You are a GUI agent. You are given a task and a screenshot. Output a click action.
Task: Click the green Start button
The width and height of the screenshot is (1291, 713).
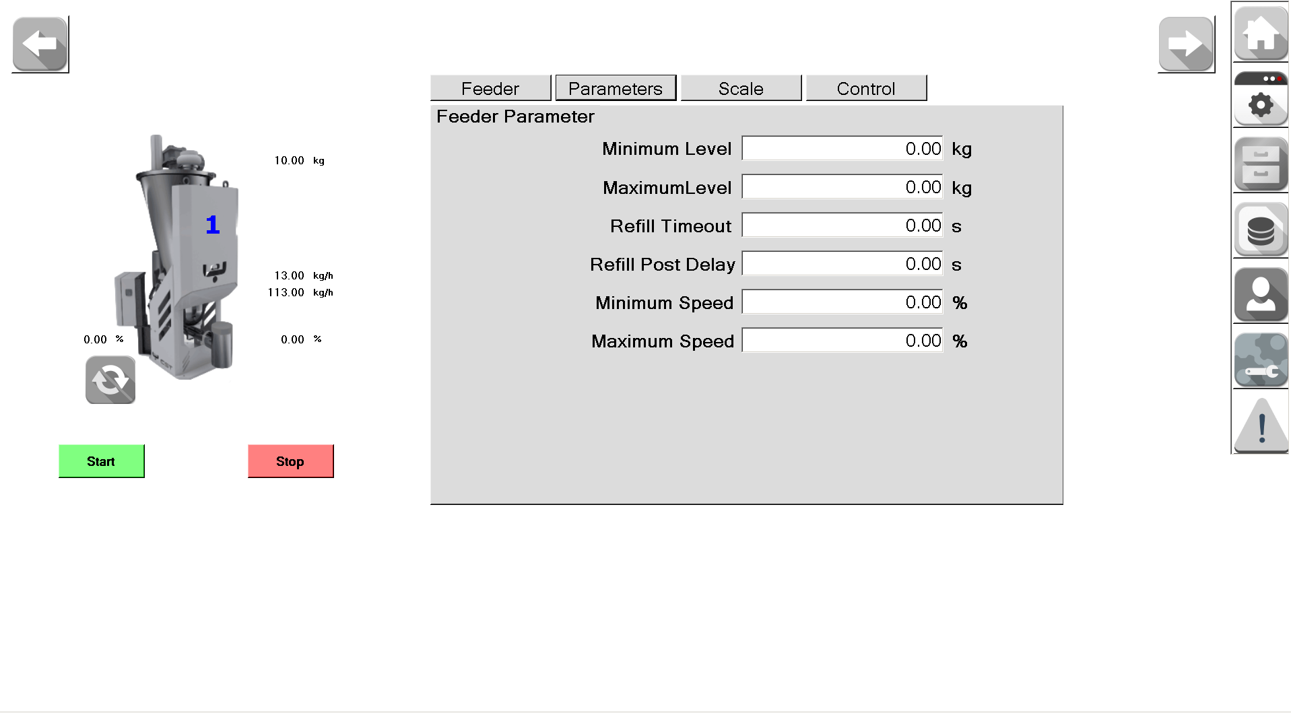coord(101,461)
